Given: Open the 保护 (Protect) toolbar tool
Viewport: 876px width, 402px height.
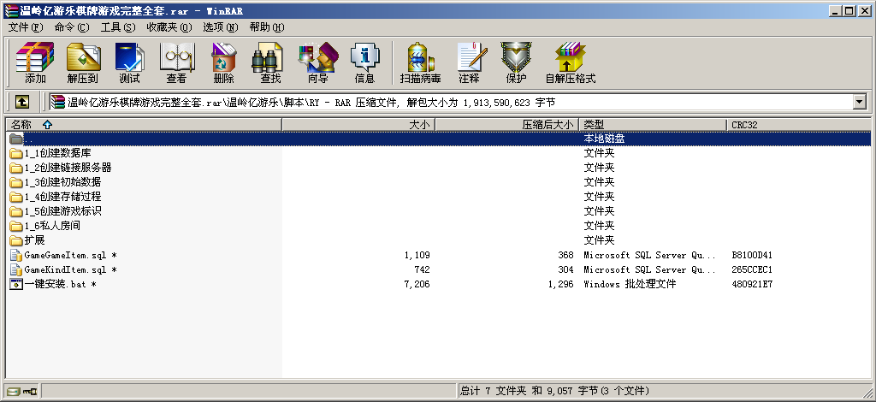Looking at the screenshot, I should click(516, 63).
